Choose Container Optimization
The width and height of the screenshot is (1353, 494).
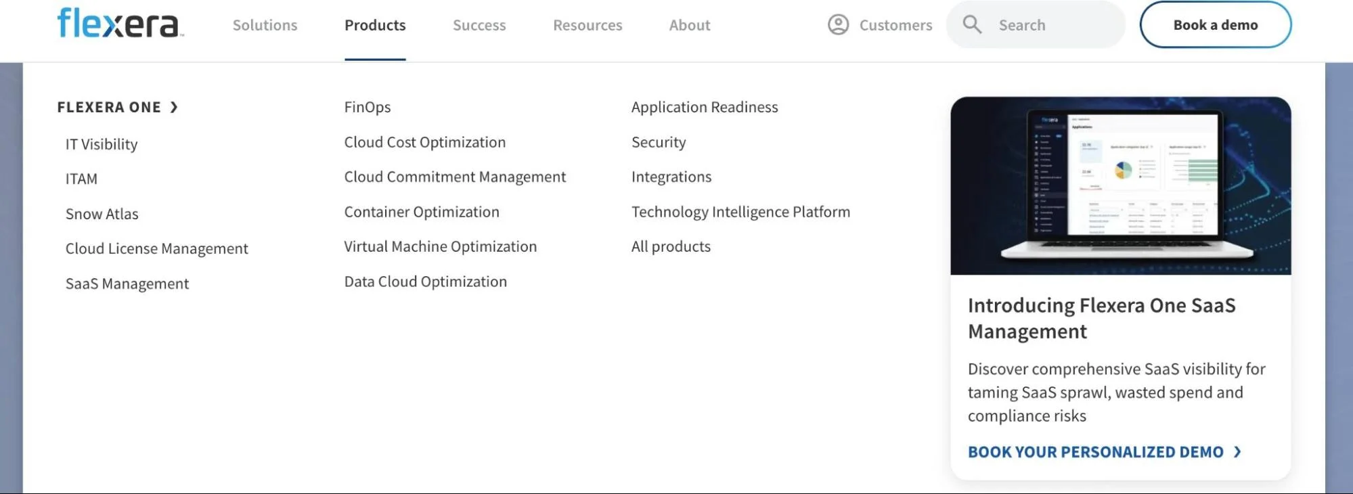click(x=422, y=212)
